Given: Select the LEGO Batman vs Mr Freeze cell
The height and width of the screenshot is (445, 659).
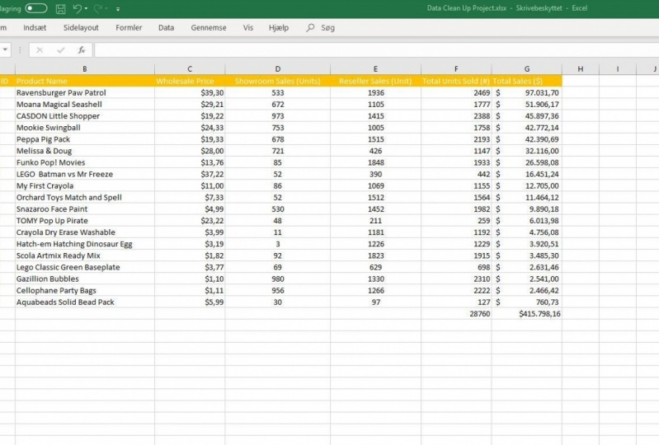Looking at the screenshot, I should [85, 174].
